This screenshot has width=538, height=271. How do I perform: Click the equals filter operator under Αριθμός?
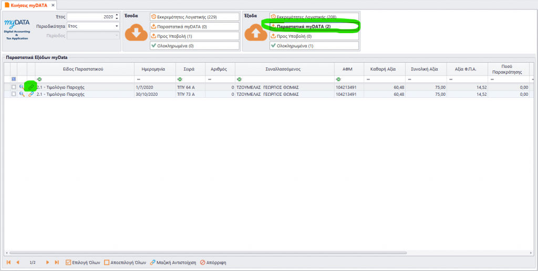pos(209,79)
